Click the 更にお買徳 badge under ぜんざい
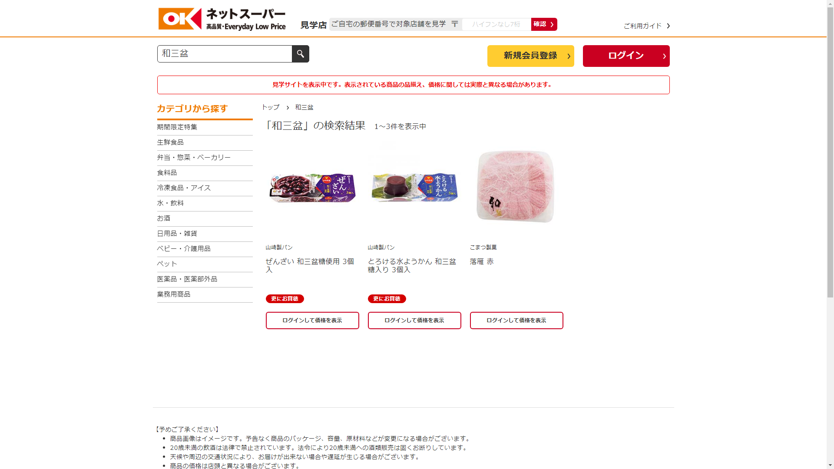 tap(285, 299)
